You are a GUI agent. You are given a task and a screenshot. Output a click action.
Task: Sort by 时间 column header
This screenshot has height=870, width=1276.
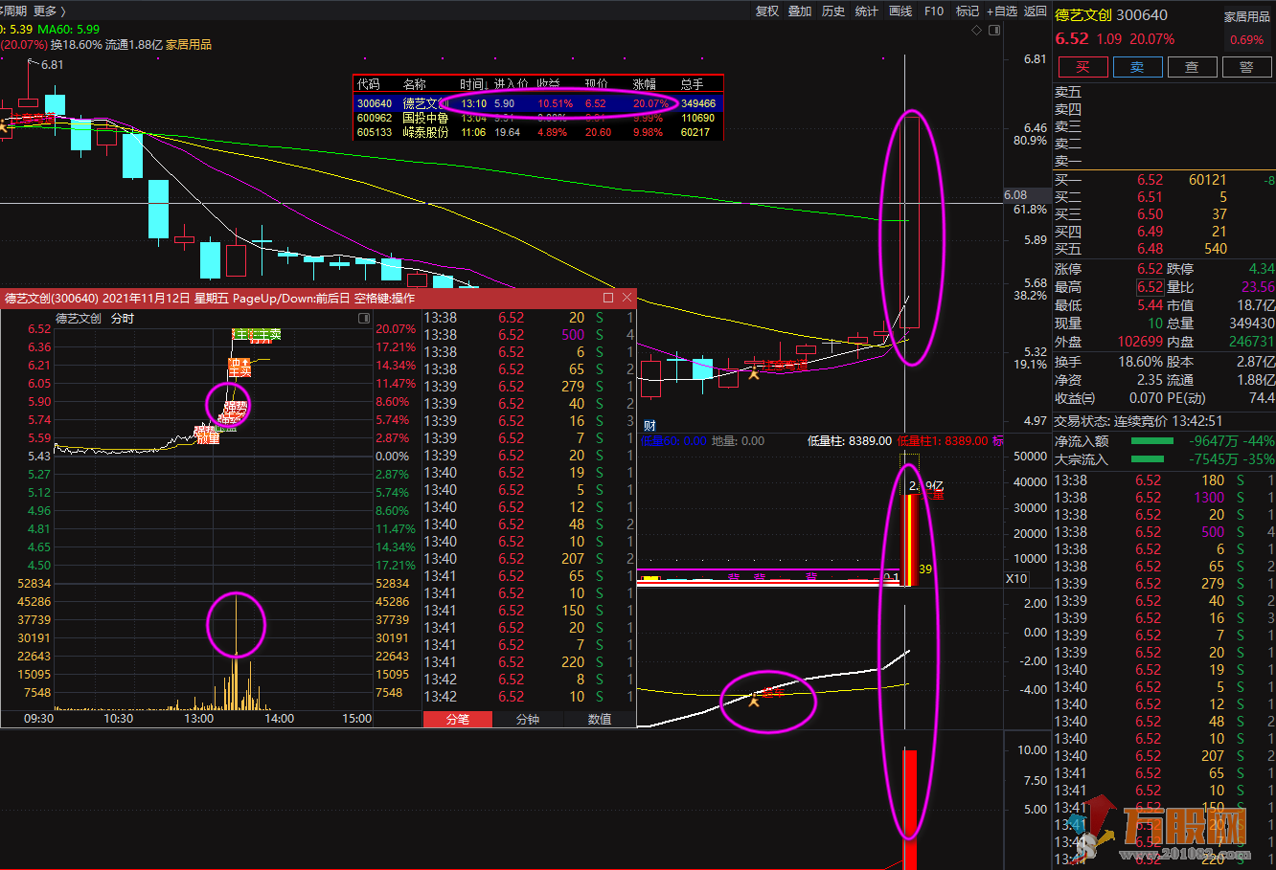[x=473, y=84]
